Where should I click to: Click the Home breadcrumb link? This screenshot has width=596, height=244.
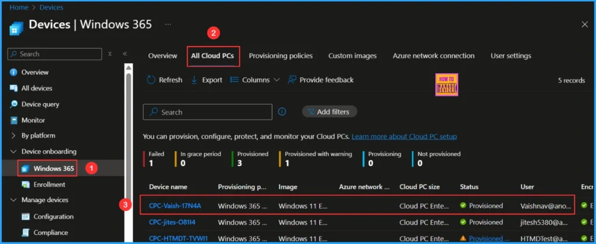[19, 7]
